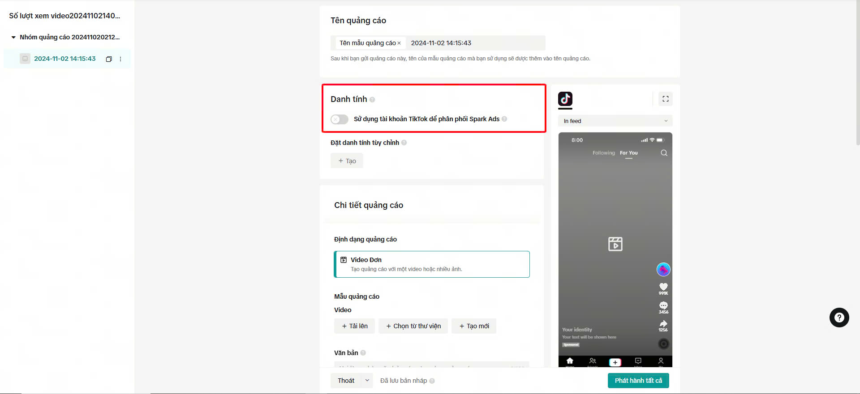Open the 'In feed' preview dropdown
This screenshot has height=394, width=860.
[x=615, y=121]
